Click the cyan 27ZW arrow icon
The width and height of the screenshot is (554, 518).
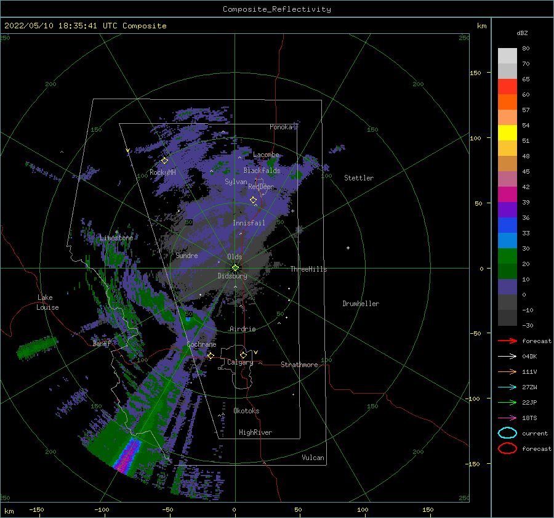pos(507,387)
